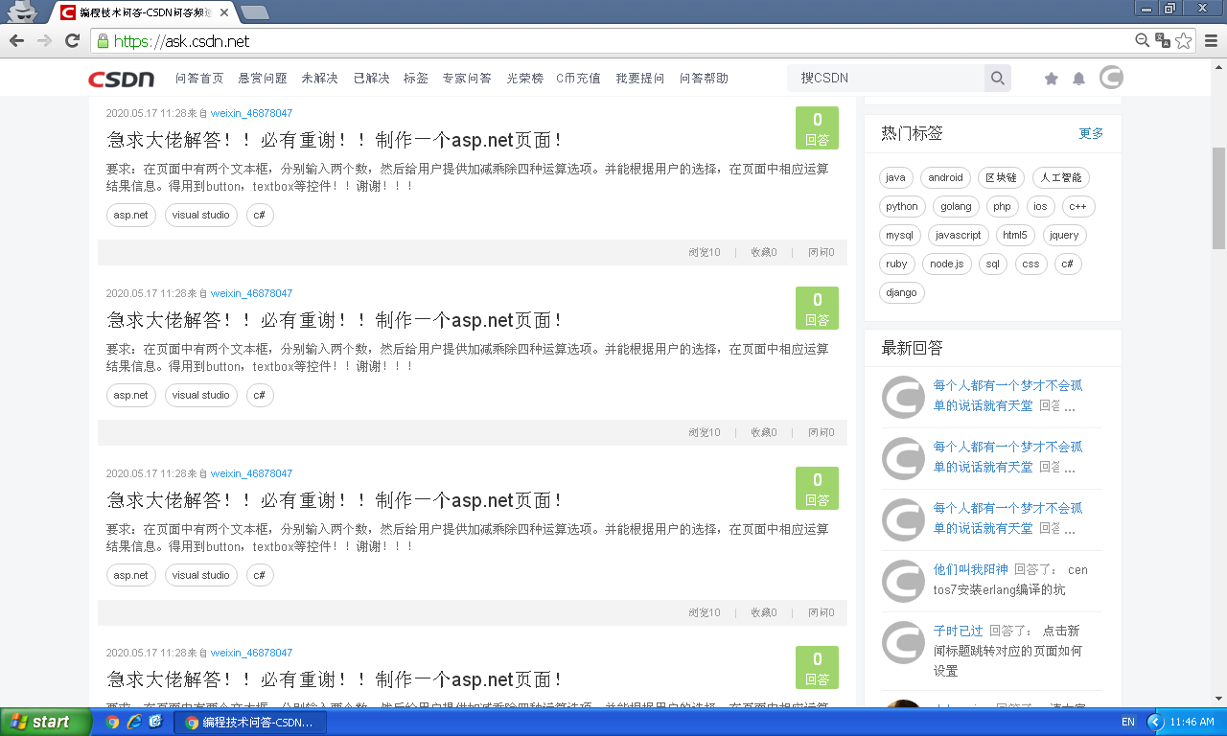Open the 已解决 nav item
Viewport: 1227px width, 736px height.
click(x=371, y=79)
